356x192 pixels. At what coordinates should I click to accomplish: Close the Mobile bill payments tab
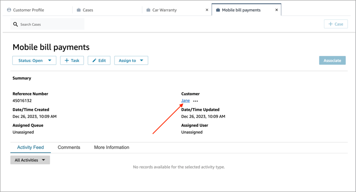[x=277, y=10]
